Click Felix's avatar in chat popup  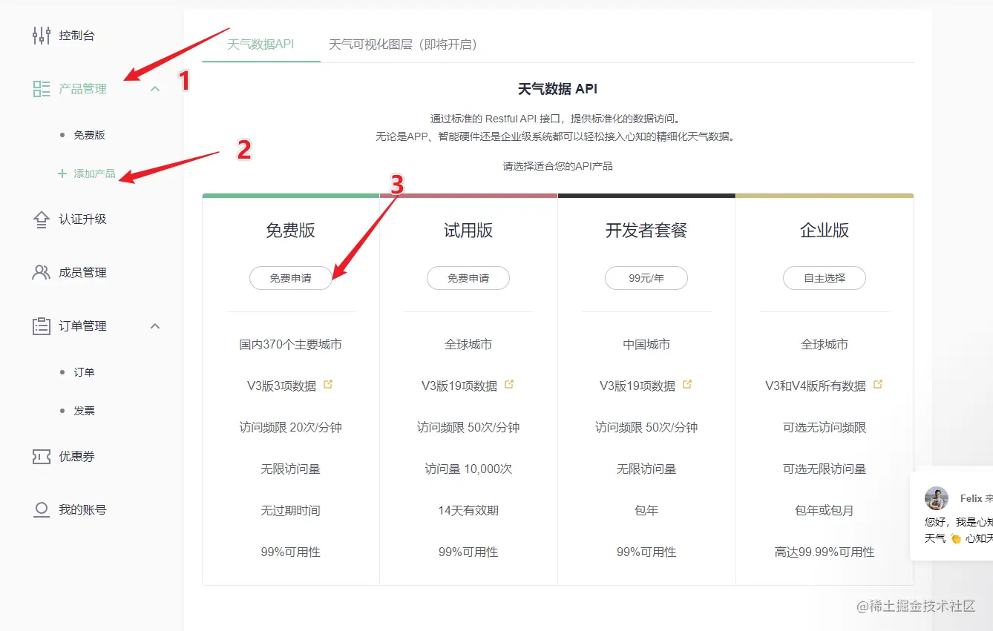click(937, 498)
